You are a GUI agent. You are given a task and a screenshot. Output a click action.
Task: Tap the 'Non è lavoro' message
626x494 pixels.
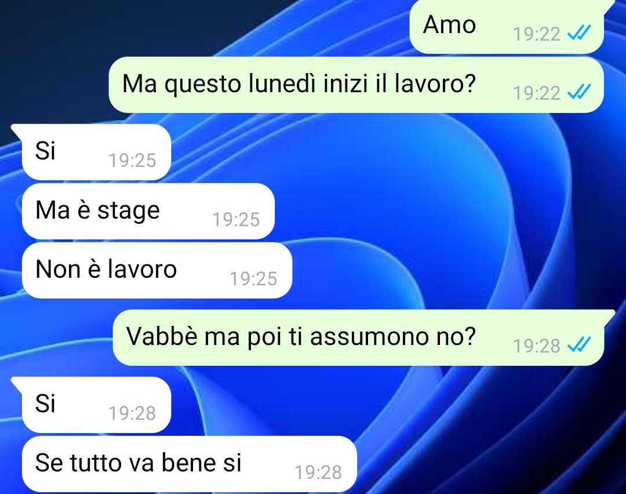click(x=157, y=270)
